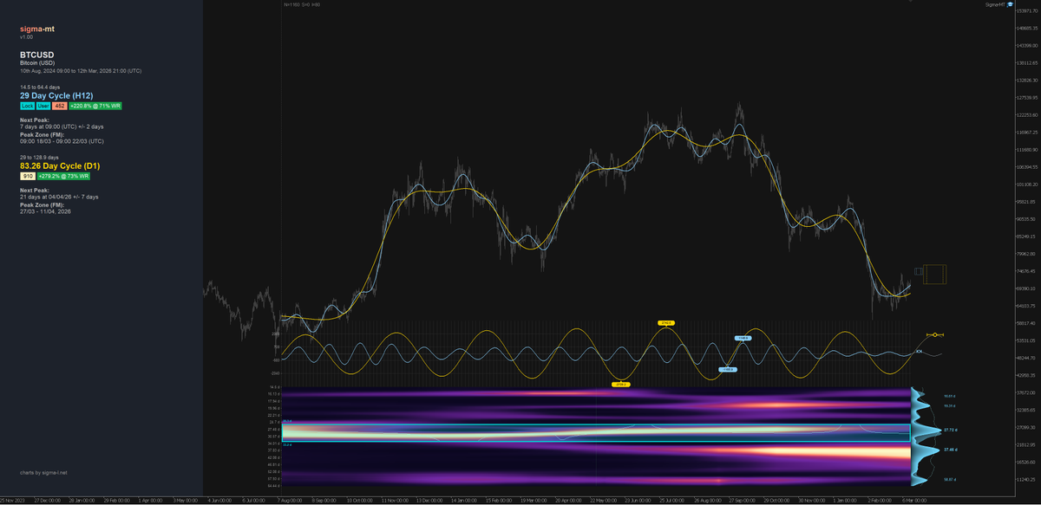1041x505 pixels.
Task: Click the 14.5 to 64.4 days range text
Action: tap(41, 87)
